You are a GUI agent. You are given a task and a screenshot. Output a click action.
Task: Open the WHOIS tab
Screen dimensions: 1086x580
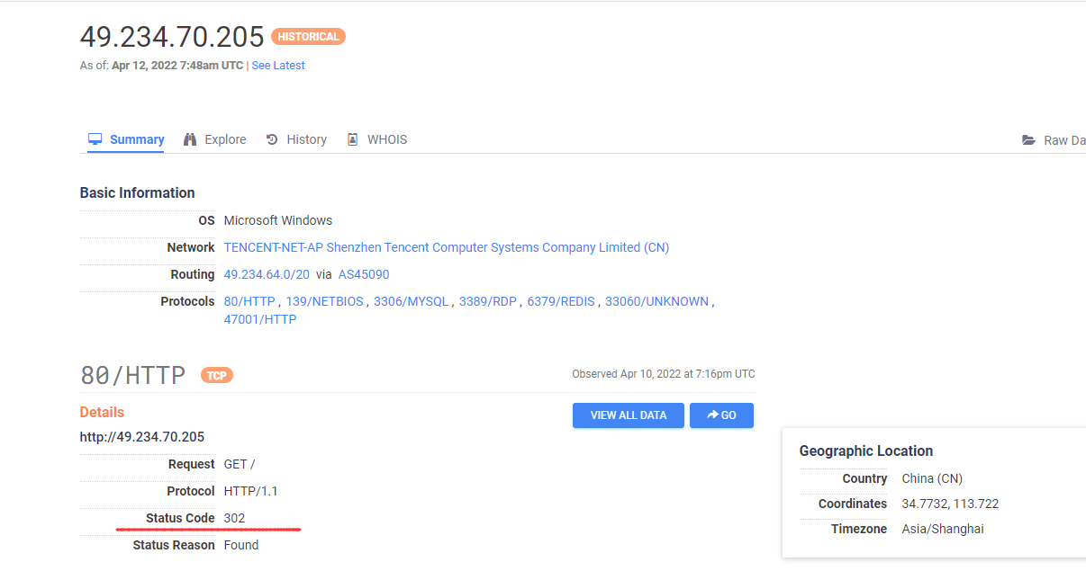coord(387,139)
